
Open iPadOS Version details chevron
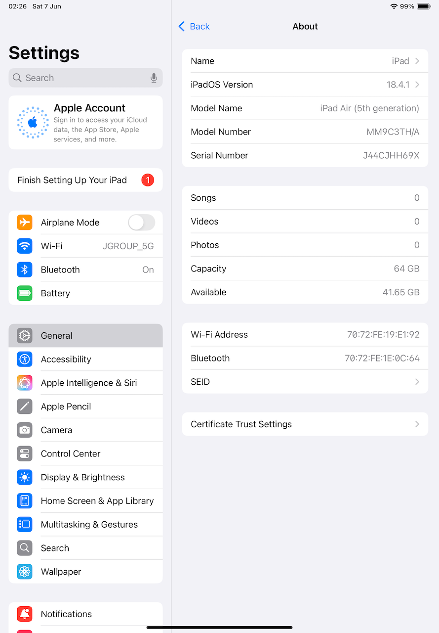click(x=417, y=85)
